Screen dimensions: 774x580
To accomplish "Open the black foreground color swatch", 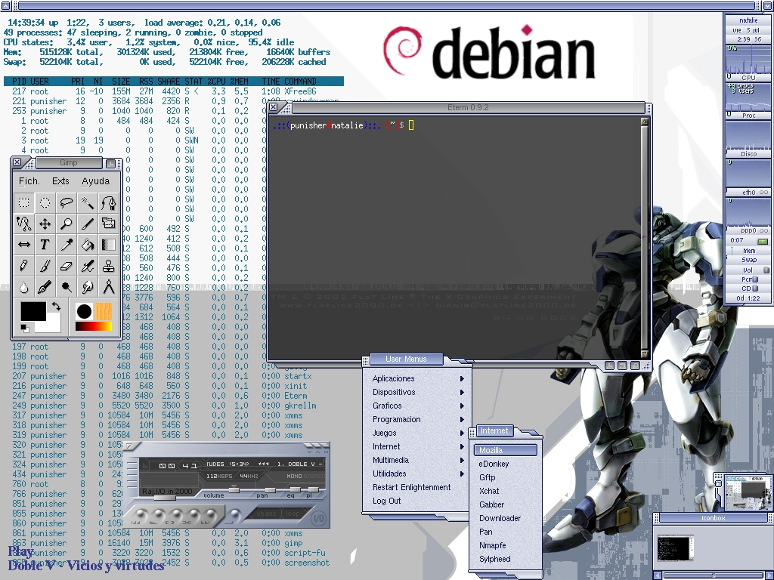I will 33,311.
